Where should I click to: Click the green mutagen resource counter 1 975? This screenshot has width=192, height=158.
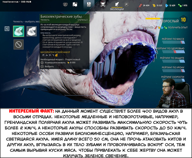tap(183, 5)
